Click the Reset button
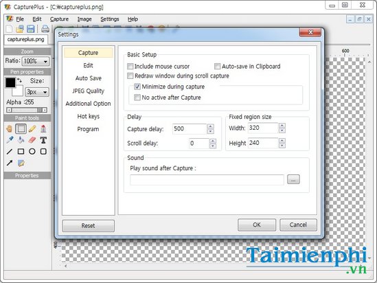Image resolution: width=377 pixels, height=283 pixels. point(88,226)
